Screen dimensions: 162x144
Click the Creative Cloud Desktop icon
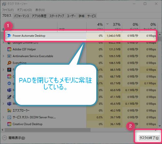[9, 124]
